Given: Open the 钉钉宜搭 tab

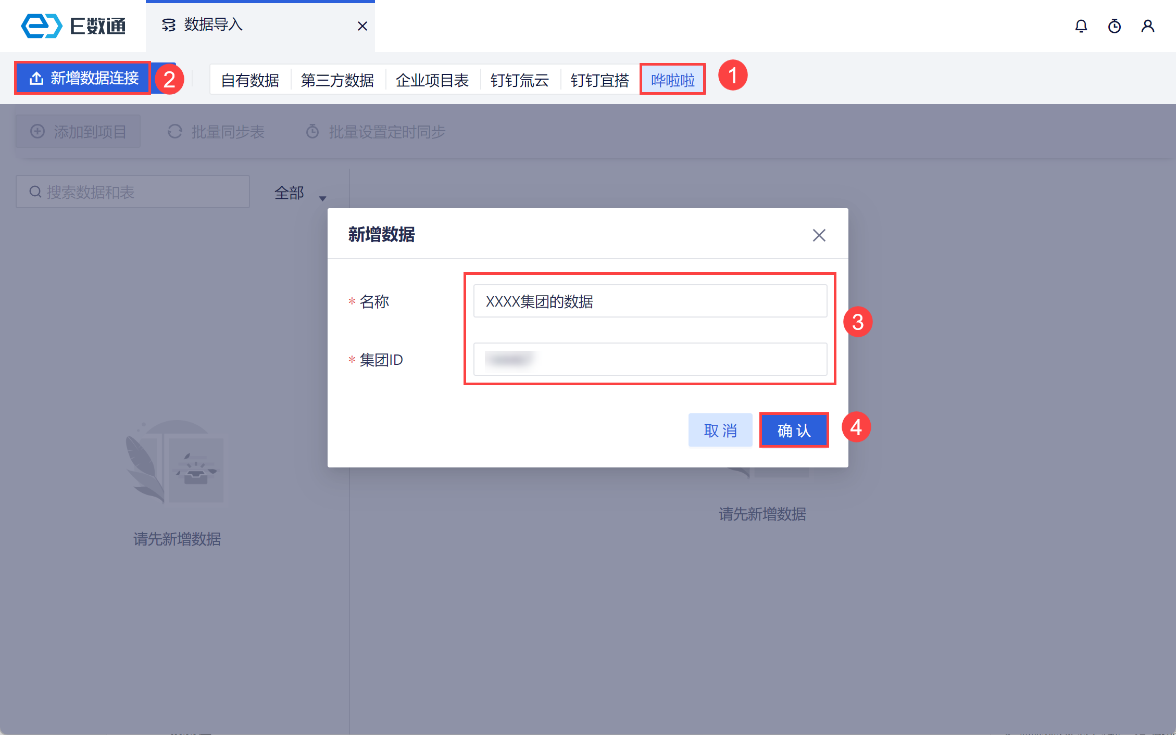Looking at the screenshot, I should [599, 80].
